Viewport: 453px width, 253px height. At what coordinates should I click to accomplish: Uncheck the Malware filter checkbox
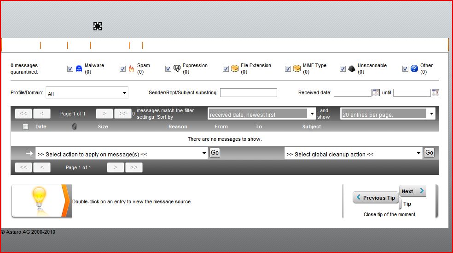coord(70,69)
